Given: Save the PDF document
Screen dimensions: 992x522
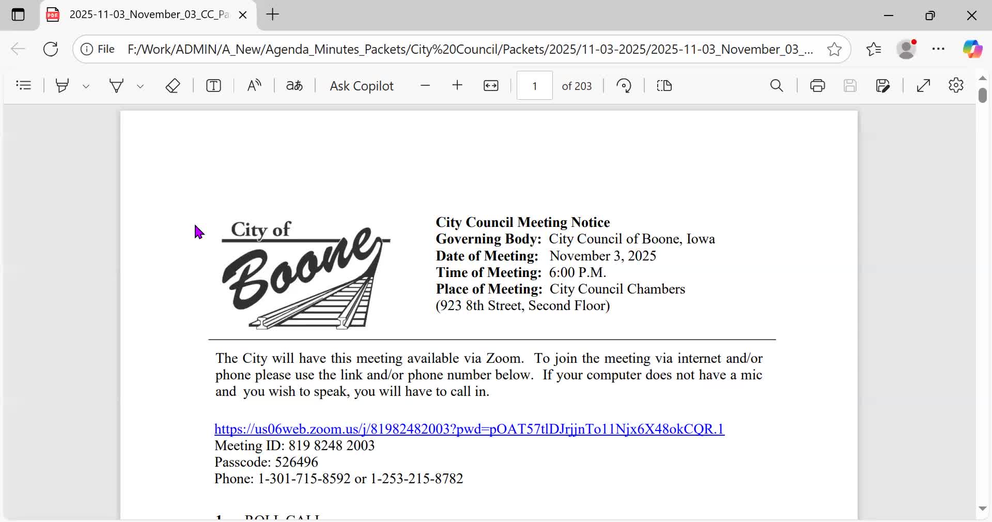Looking at the screenshot, I should [850, 86].
